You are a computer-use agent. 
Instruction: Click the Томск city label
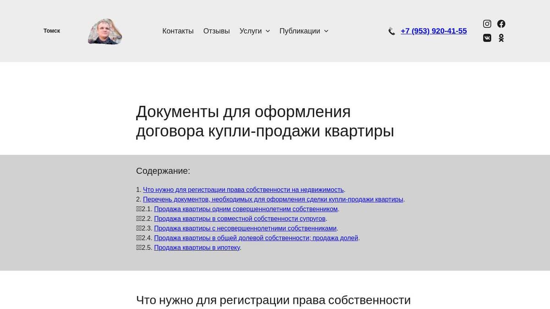tap(52, 31)
